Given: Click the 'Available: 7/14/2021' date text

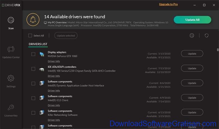Looking at the screenshot, I should pyautogui.click(x=158, y=102).
